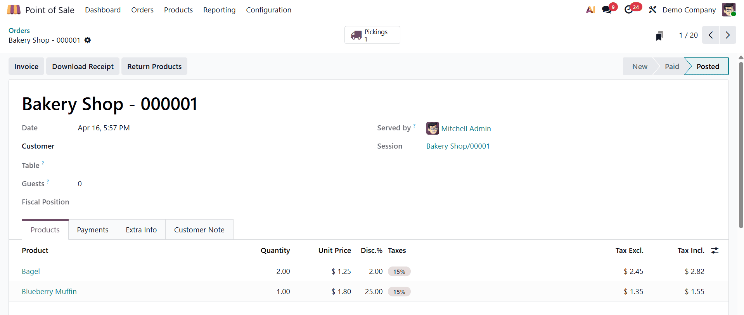The width and height of the screenshot is (744, 315).
Task: Open Mitchell Admin user link
Action: [466, 128]
